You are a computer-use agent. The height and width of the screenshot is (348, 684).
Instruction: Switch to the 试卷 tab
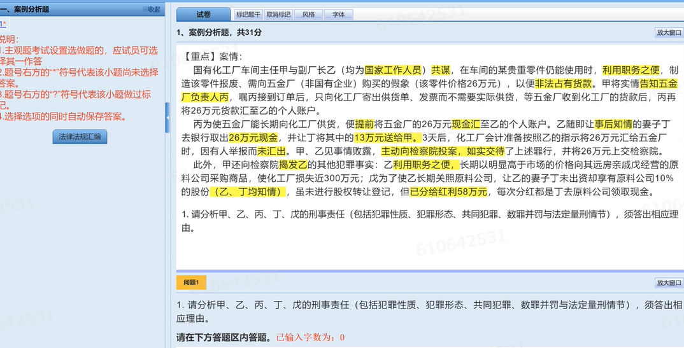(203, 15)
